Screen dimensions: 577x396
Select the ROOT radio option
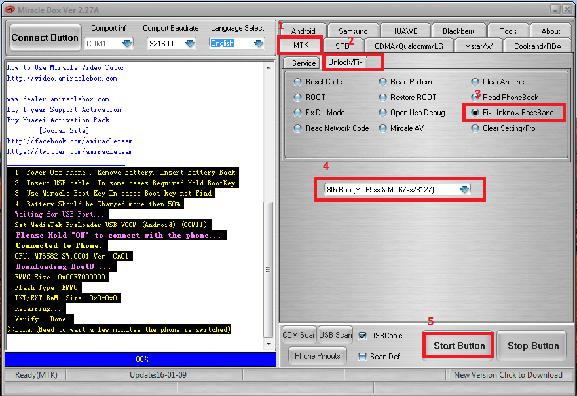click(310, 98)
